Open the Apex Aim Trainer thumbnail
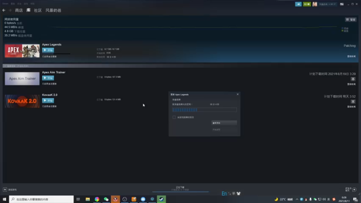The height and width of the screenshot is (203, 361). point(22,78)
